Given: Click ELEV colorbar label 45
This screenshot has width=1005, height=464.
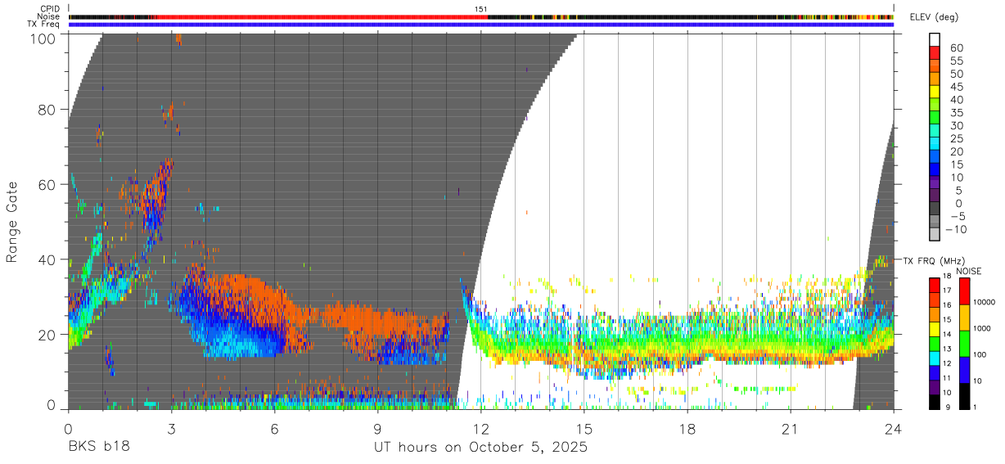Looking at the screenshot, I should point(955,87).
